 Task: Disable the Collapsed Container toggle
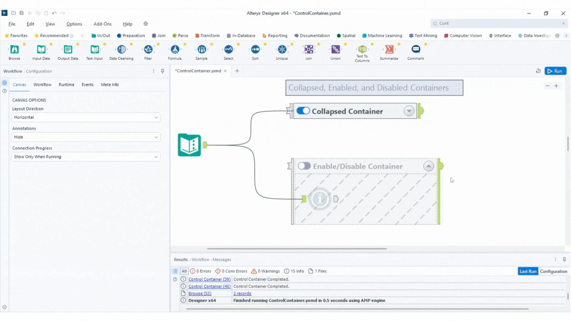pos(303,111)
